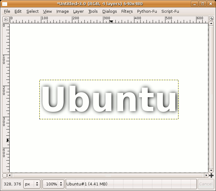
Task: Toggle zoom-on-resize magnifier icon at ruler corner
Action: 211,18
